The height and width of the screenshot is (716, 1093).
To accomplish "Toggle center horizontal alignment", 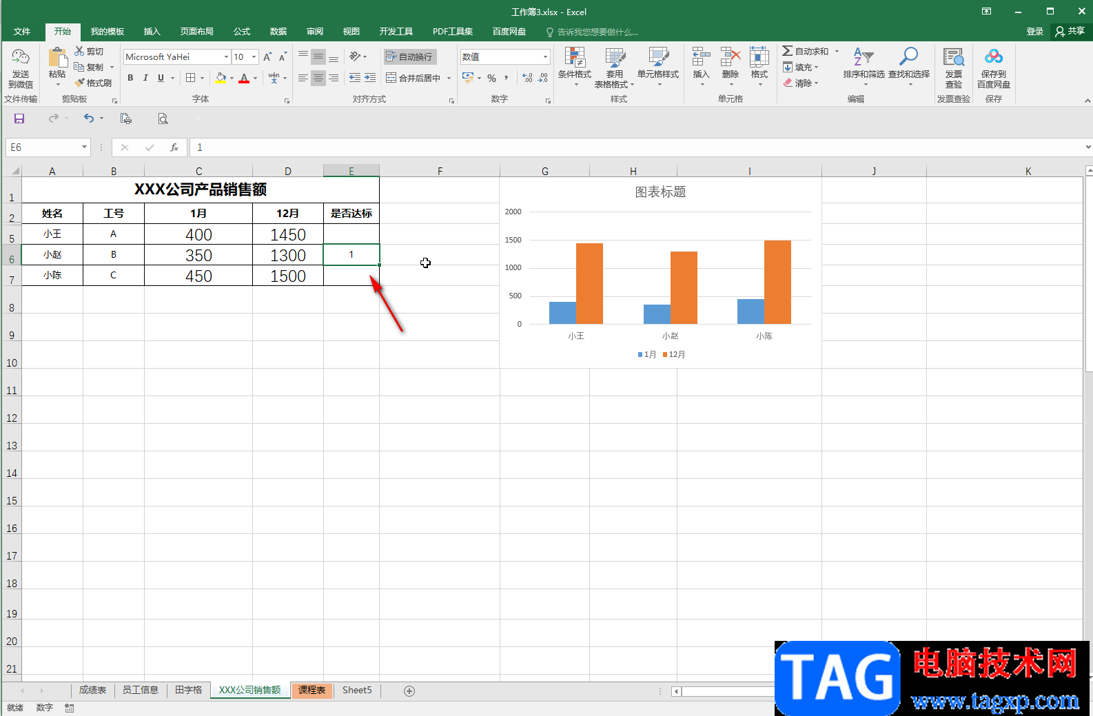I will pyautogui.click(x=318, y=78).
